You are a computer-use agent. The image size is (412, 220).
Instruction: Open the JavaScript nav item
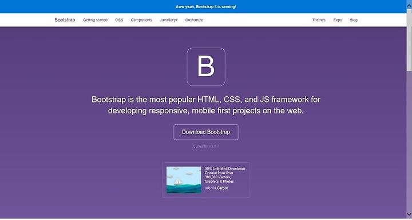(x=169, y=20)
